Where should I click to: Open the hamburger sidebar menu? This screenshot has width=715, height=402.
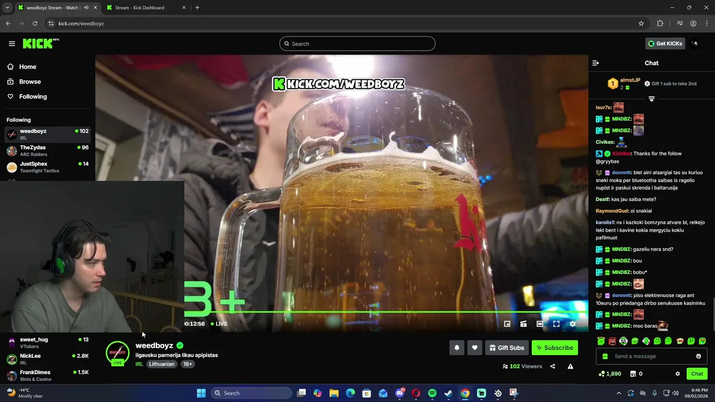coord(12,44)
